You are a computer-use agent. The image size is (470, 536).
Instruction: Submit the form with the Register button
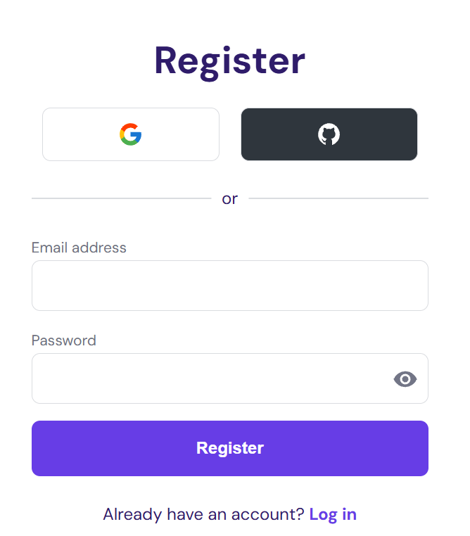click(x=229, y=448)
